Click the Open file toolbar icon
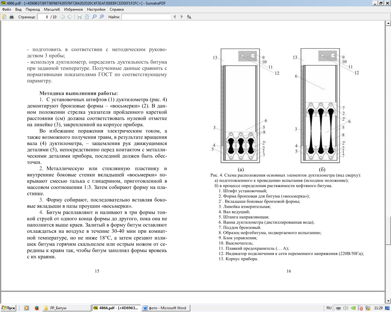391x312 pixels. click(4, 17)
